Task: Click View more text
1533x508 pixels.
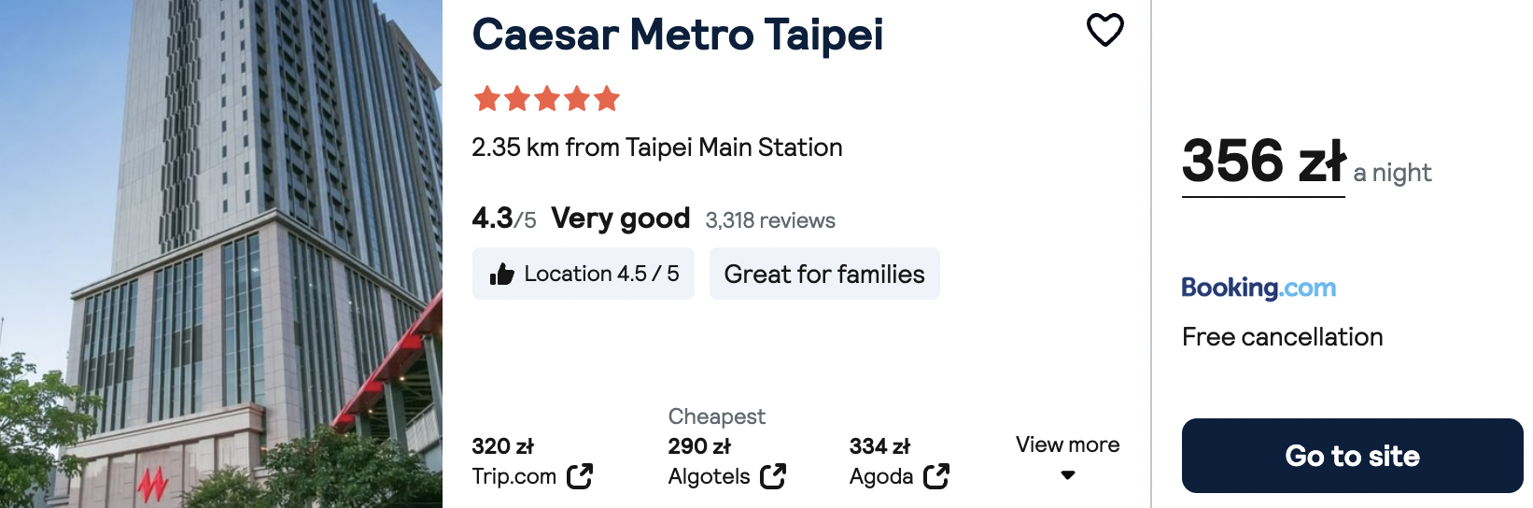Action: point(1068,444)
